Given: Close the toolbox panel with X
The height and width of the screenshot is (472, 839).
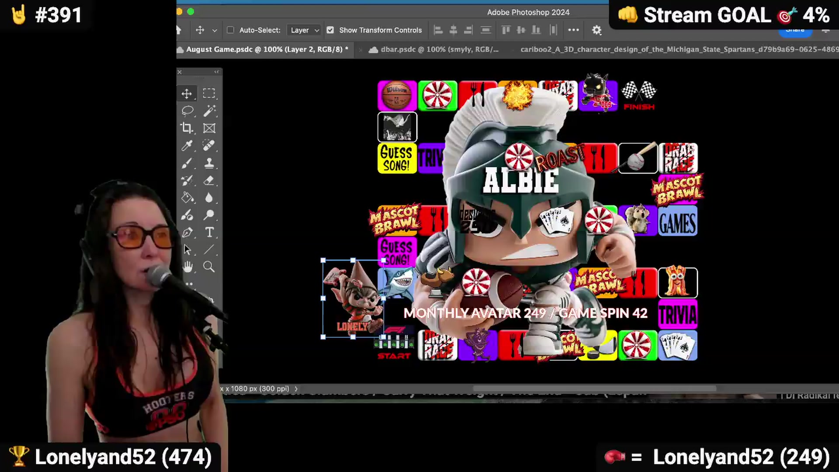Looking at the screenshot, I should coord(180,72).
